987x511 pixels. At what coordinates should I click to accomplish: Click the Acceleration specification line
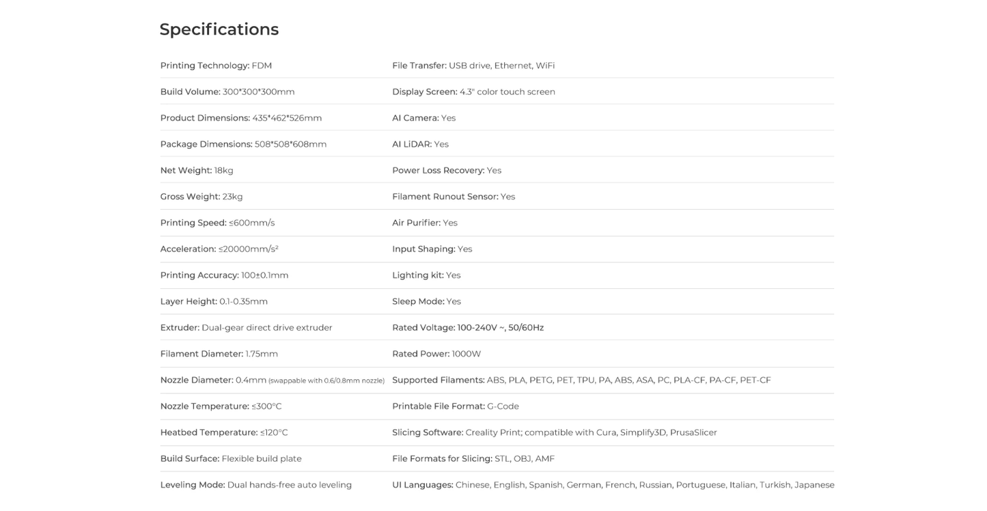pos(219,249)
